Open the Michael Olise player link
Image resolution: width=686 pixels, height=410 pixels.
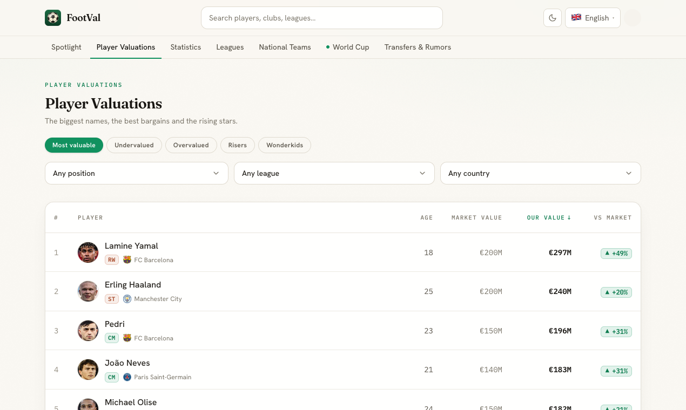131,402
